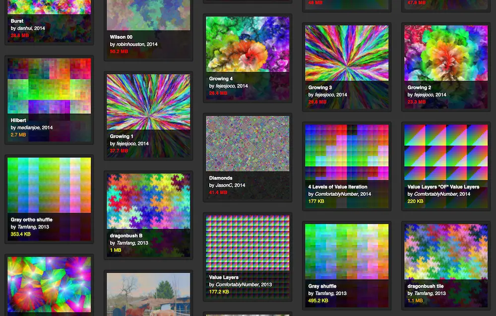Click the Burst title link
The width and height of the screenshot is (496, 316).
coord(17,21)
